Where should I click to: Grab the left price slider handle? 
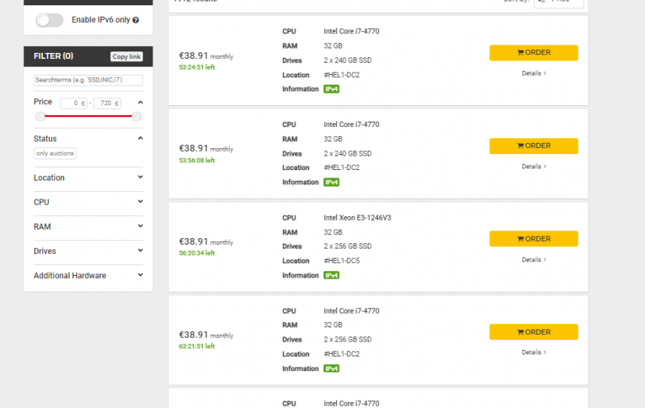40,116
